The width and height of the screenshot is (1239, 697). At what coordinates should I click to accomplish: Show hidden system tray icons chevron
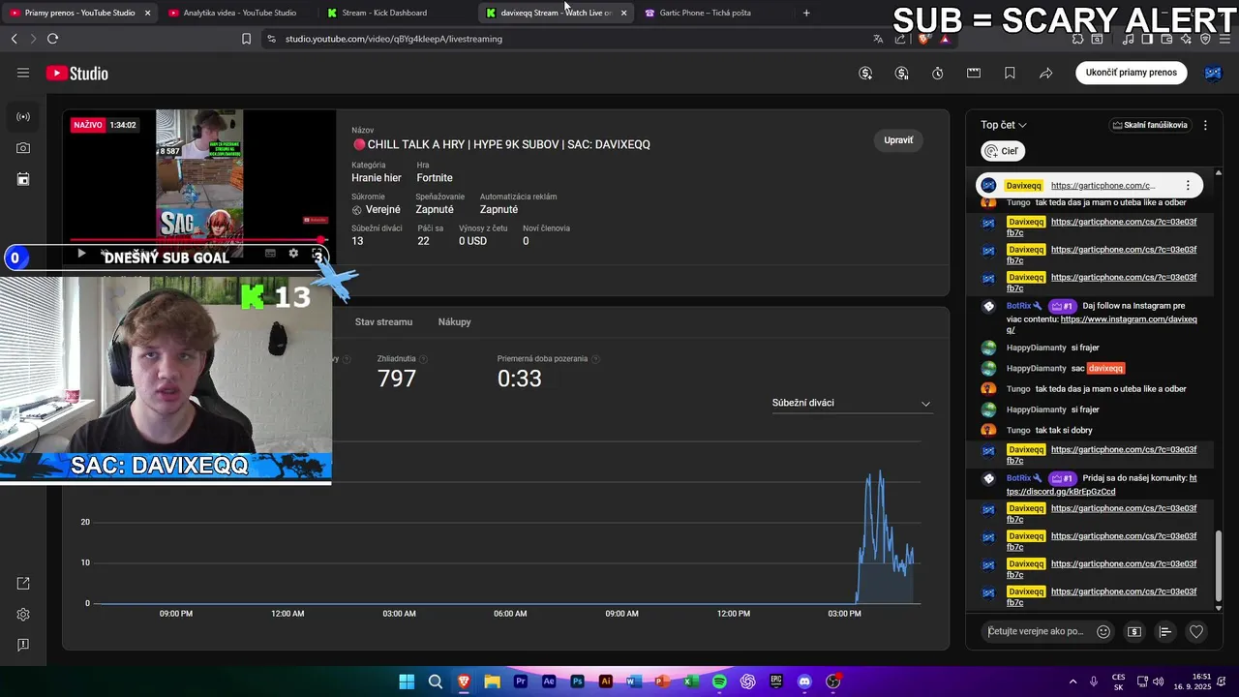[1073, 682]
